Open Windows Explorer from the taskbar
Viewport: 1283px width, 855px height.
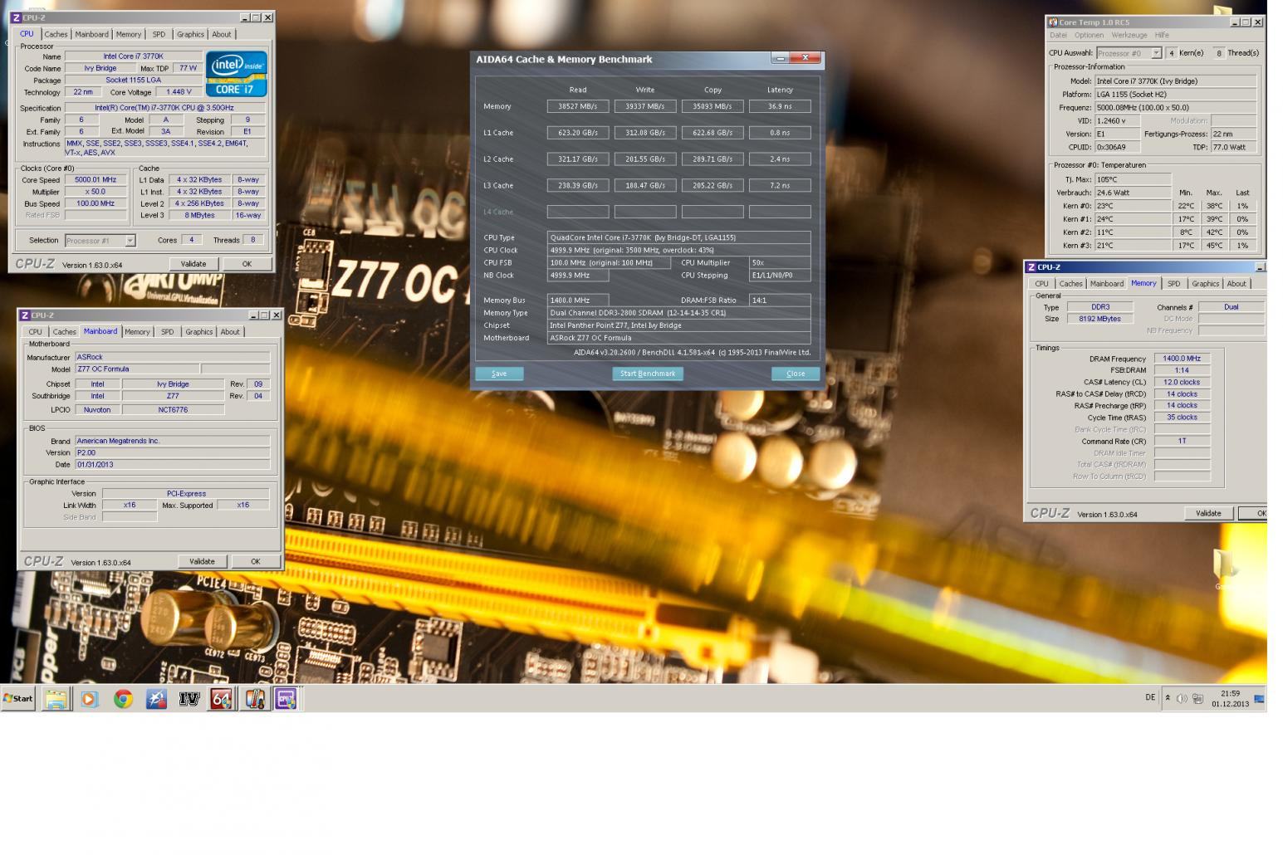pos(56,699)
